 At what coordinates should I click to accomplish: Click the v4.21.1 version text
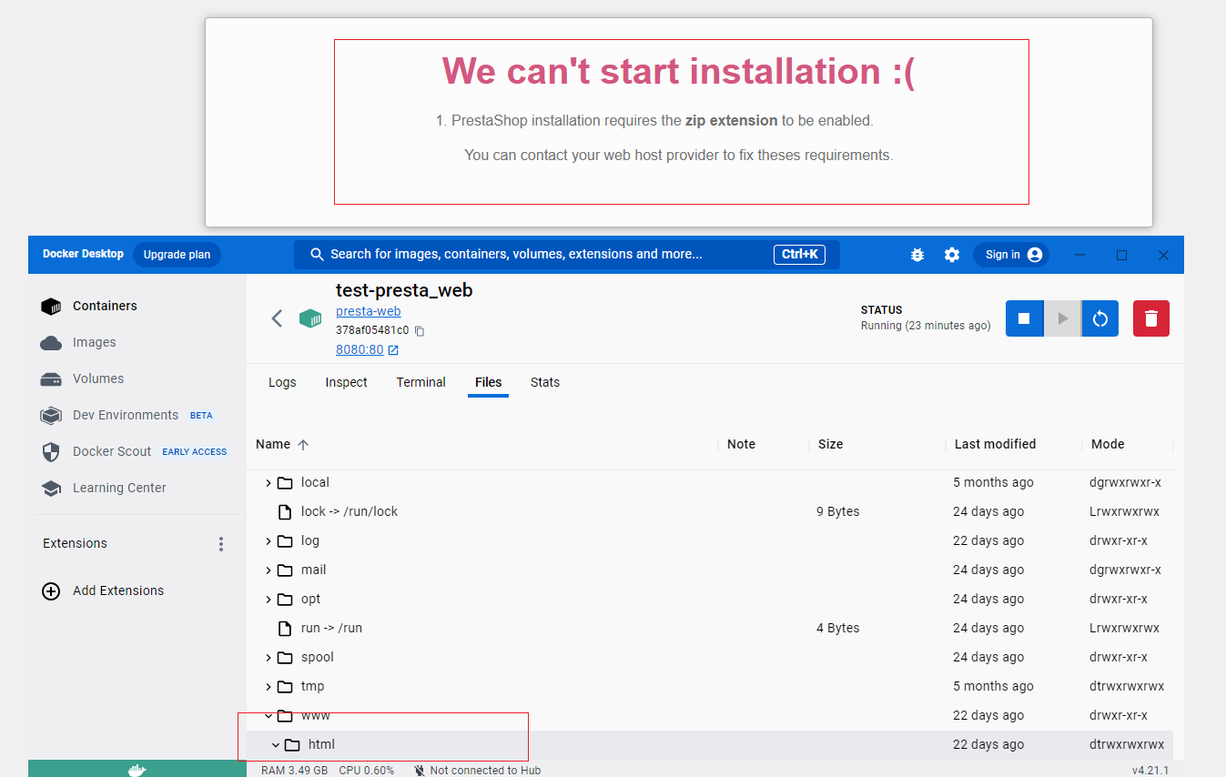pyautogui.click(x=1150, y=771)
